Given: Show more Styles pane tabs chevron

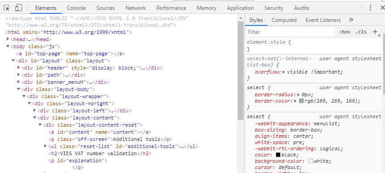Looking at the screenshot, I should [x=351, y=20].
